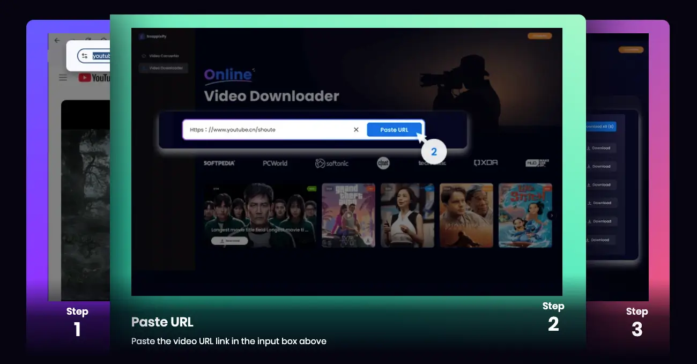Click the YouTube logo in the browser
The width and height of the screenshot is (697, 364).
(94, 78)
